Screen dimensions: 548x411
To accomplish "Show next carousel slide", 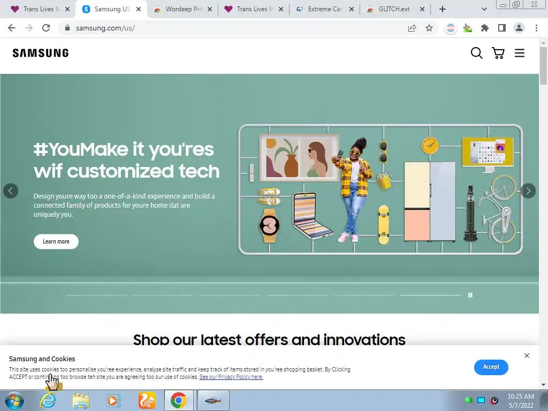I will tap(528, 191).
